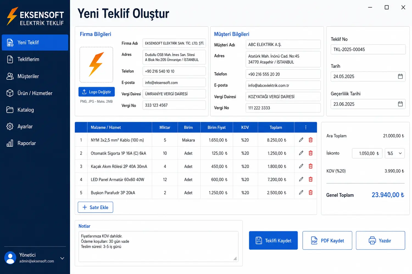Delete the LED Panel Armatür row
Screen dimensions: 412x274
tap(311, 179)
